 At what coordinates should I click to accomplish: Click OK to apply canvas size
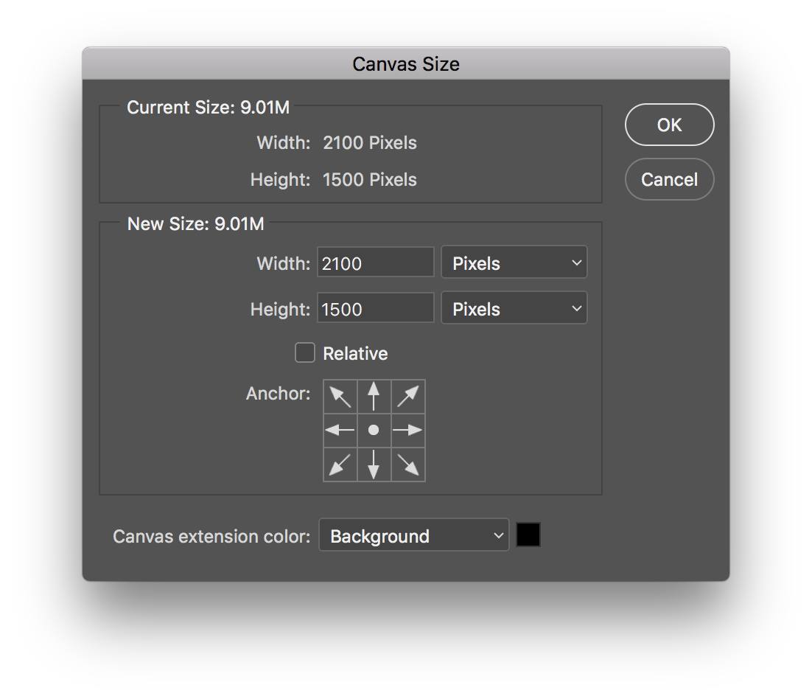pyautogui.click(x=669, y=125)
